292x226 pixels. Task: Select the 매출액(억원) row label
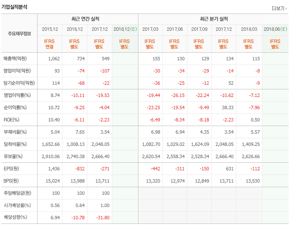pos(15,59)
